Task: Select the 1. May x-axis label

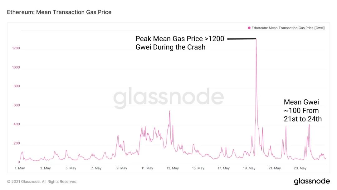Action: click(x=20, y=168)
